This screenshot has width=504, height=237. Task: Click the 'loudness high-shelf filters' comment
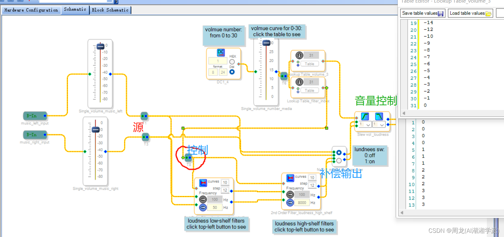tap(304, 226)
